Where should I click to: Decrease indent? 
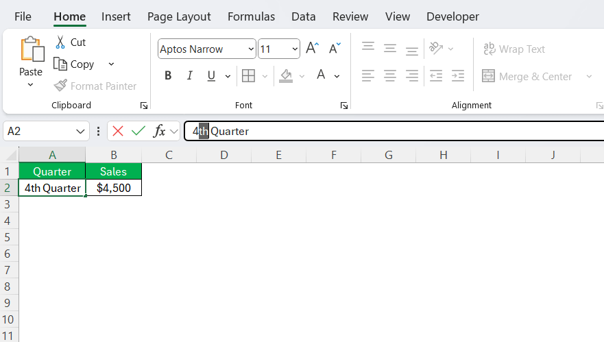(436, 75)
